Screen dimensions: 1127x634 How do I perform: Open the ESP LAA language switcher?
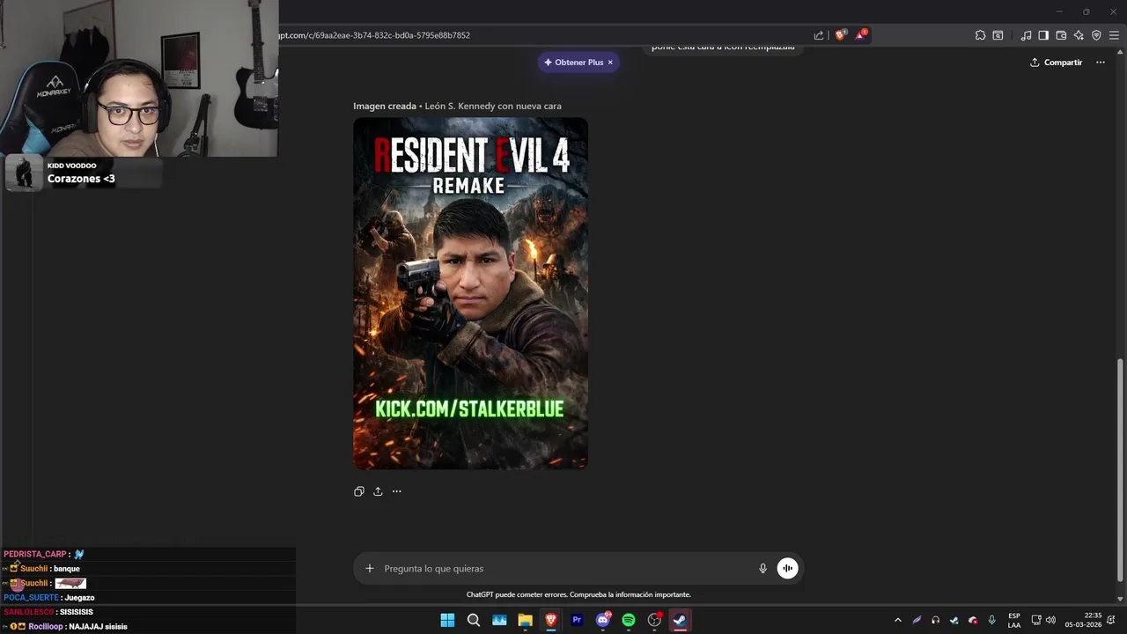(1014, 620)
